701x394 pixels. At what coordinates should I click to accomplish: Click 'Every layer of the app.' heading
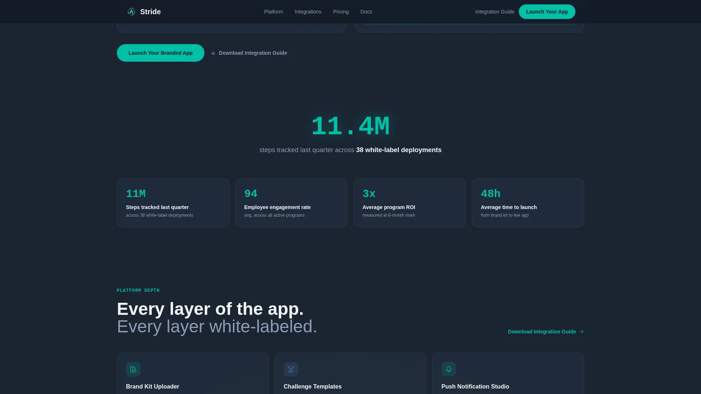pyautogui.click(x=210, y=309)
